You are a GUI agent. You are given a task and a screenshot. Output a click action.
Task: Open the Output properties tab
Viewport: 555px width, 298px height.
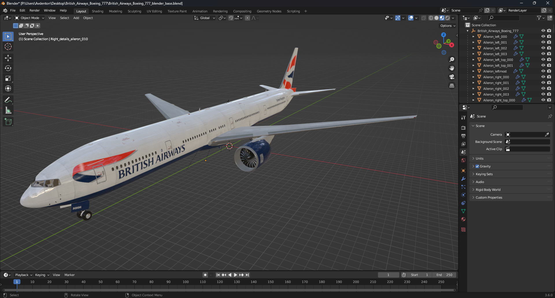pyautogui.click(x=463, y=136)
